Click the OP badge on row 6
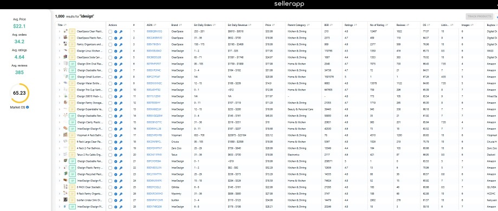The height and width of the screenshot is (211, 498). point(72,64)
